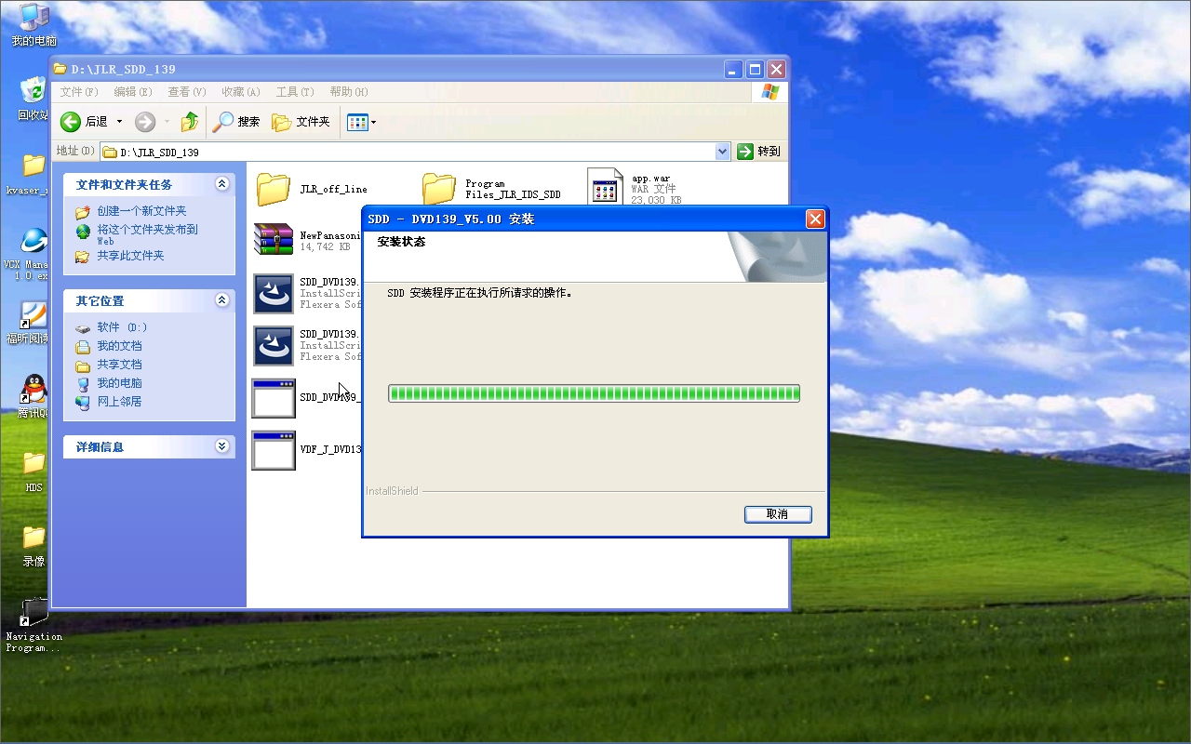Open 网上邻居 link
This screenshot has height=744, width=1191.
[x=119, y=402]
